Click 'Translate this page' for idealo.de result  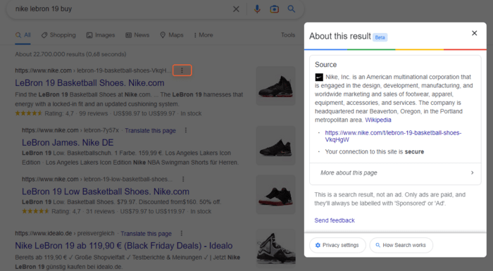146,234
